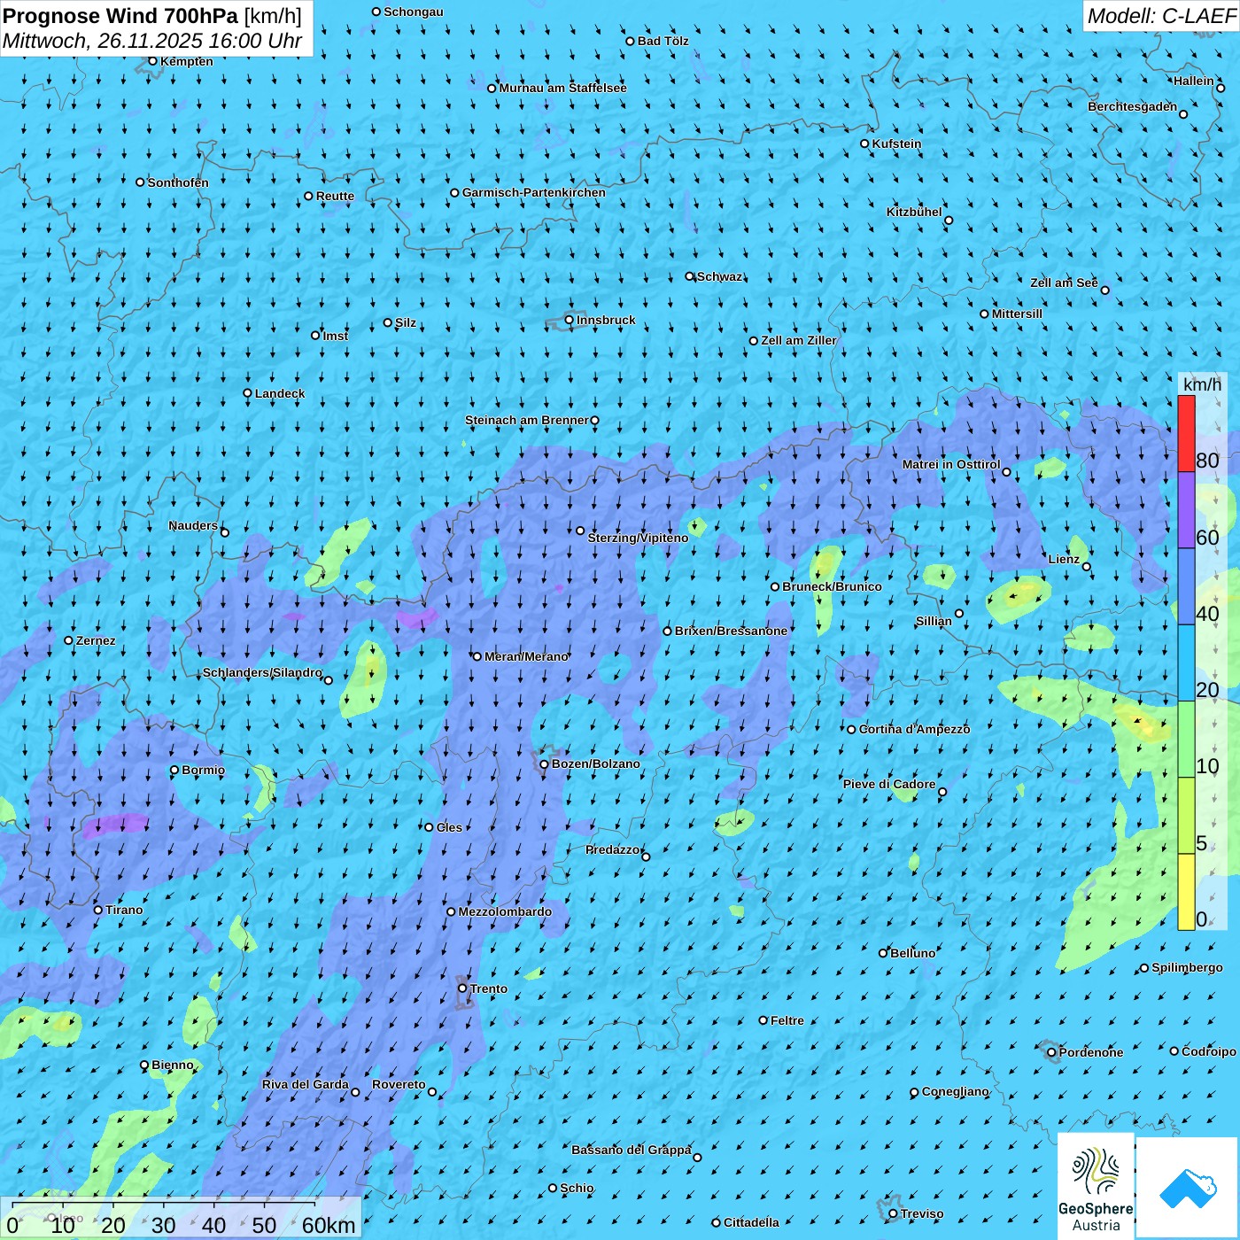Click the 'Riva del Garda' label
The image size is (1240, 1240).
coord(305,1084)
